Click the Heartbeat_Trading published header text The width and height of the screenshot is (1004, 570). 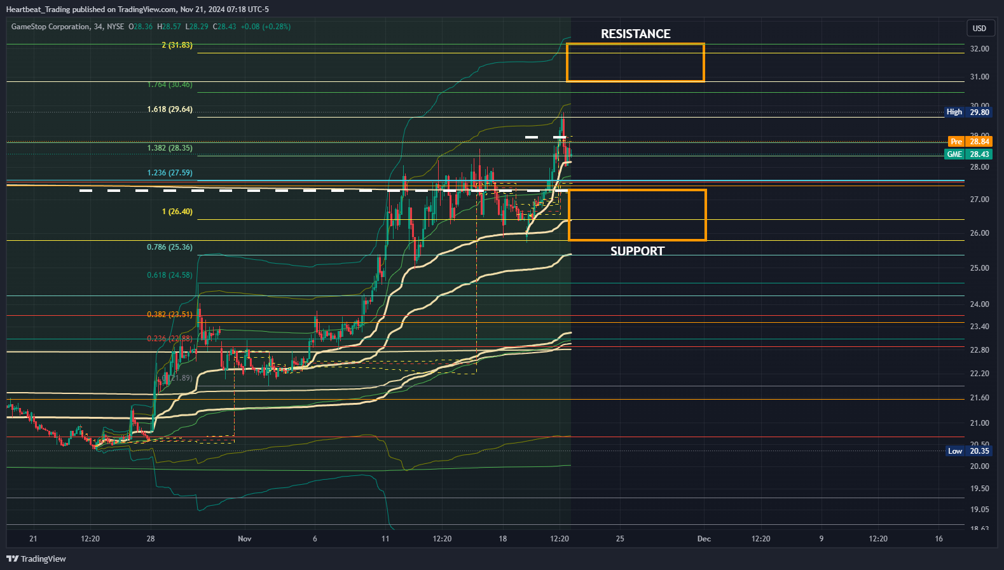coord(137,10)
